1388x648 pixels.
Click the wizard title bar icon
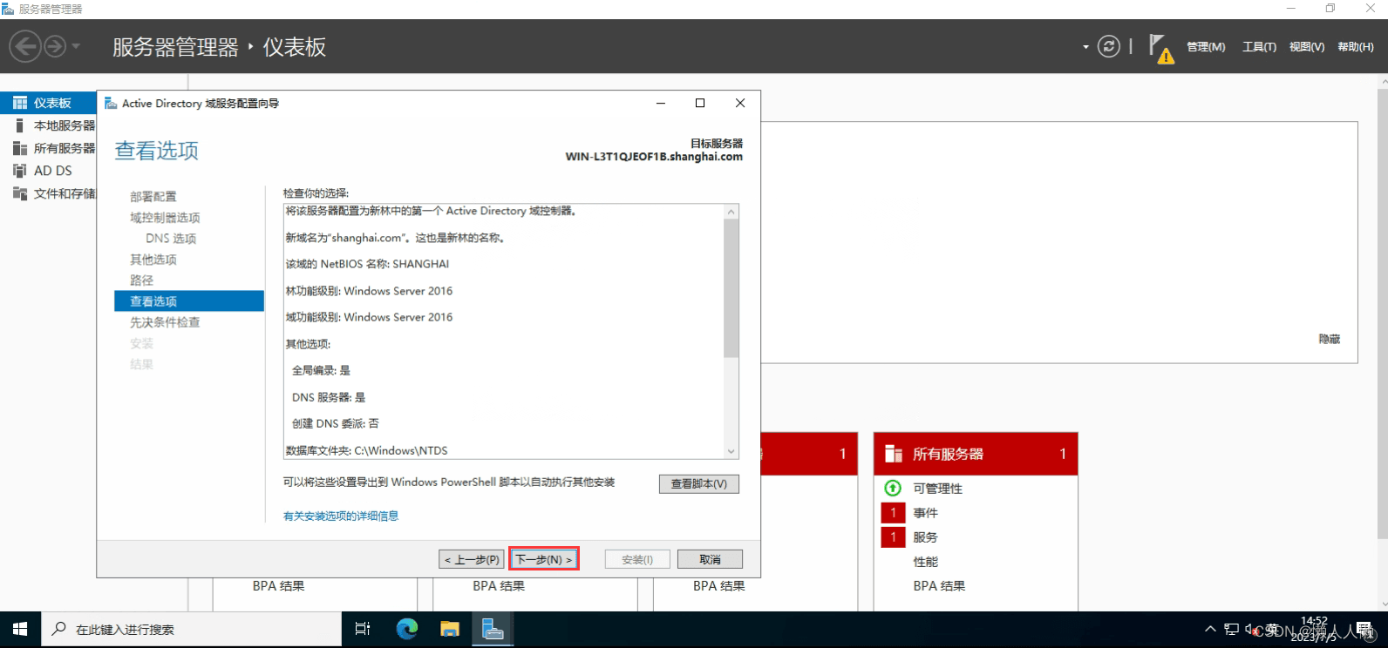click(x=111, y=103)
